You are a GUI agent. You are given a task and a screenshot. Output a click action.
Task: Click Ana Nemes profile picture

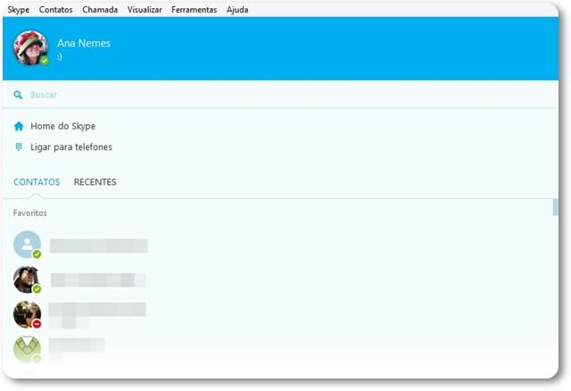30,47
